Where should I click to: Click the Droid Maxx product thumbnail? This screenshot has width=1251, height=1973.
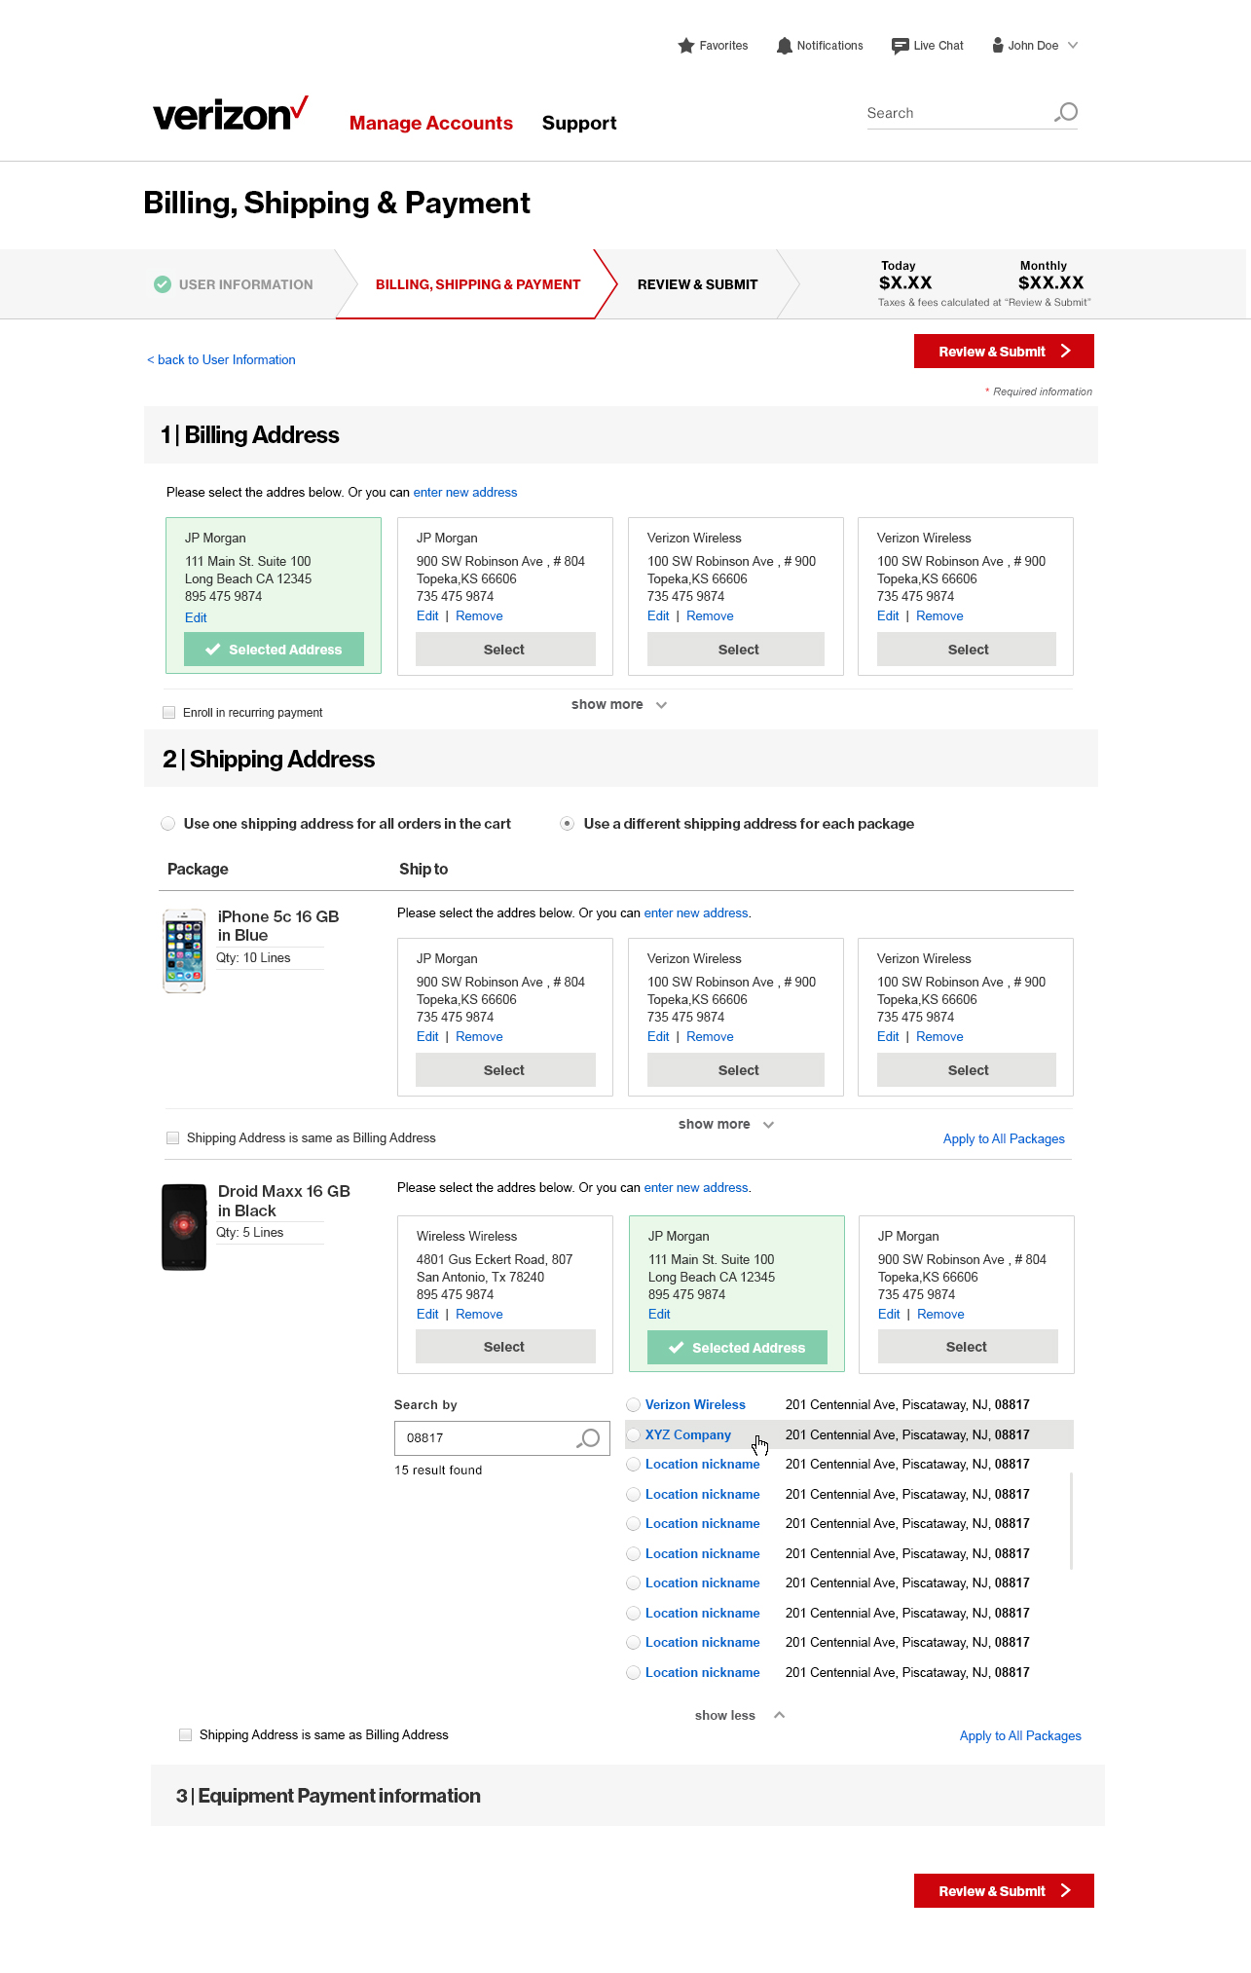tap(184, 1227)
